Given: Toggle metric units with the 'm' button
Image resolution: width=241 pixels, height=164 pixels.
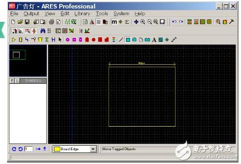Looking at the screenshot, I should [114, 22].
